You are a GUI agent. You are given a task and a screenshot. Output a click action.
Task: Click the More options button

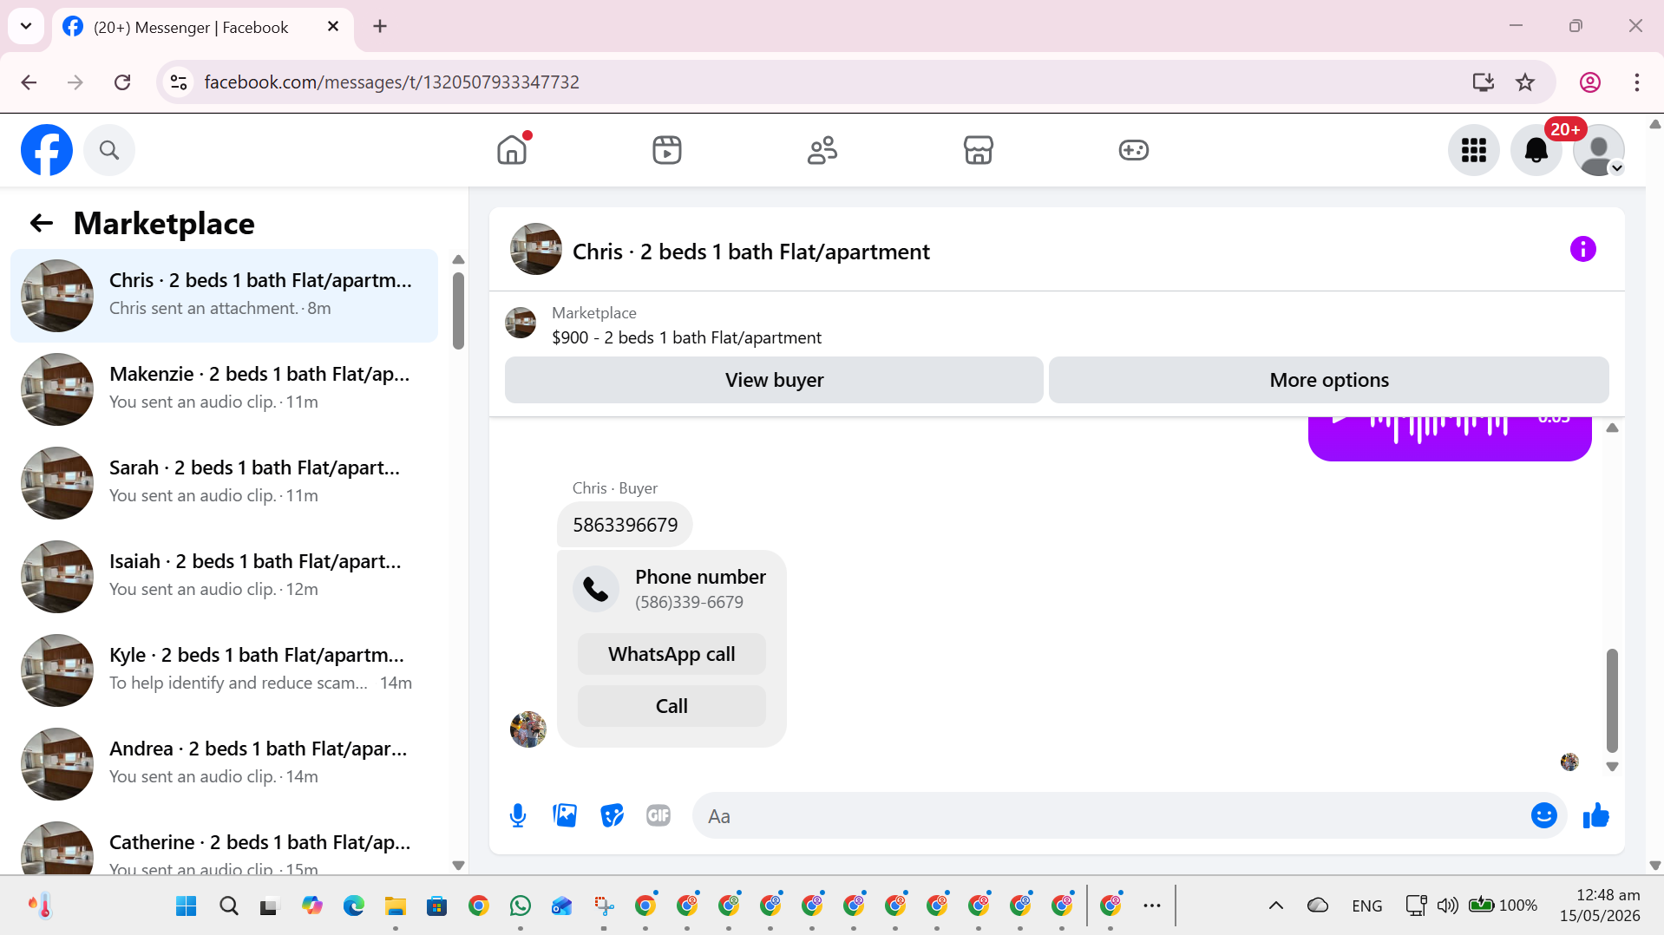1328,380
